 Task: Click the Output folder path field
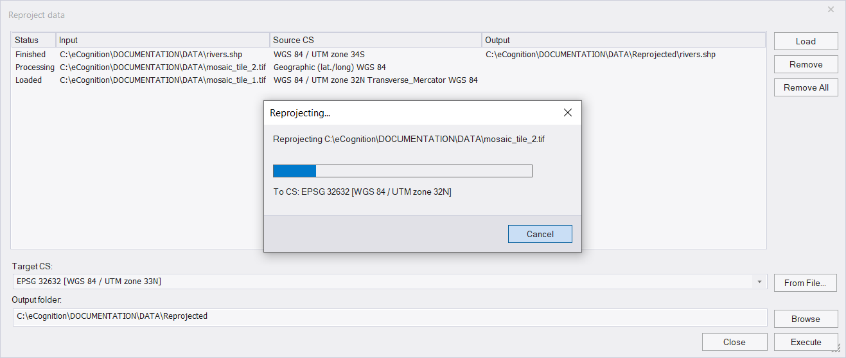pyautogui.click(x=390, y=317)
